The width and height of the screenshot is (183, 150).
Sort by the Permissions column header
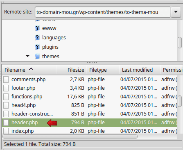pos(172,70)
